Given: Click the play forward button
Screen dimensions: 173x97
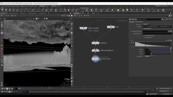Looking at the screenshot, I should pyautogui.click(x=10, y=89).
